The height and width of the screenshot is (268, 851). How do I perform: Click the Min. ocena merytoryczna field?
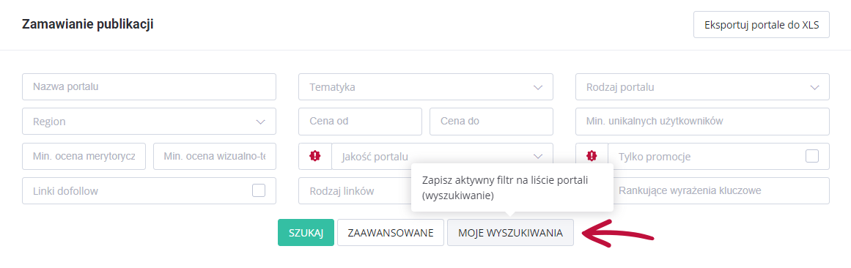pos(84,156)
